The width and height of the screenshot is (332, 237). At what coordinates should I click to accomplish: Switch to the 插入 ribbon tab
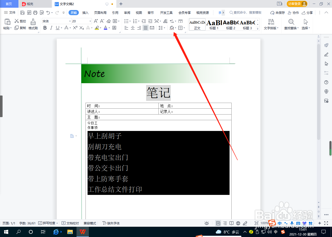click(85, 13)
